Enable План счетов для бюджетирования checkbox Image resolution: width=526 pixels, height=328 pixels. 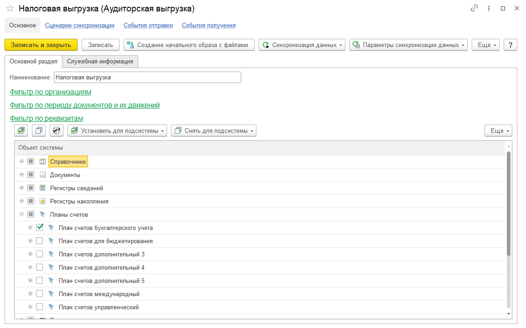40,241
